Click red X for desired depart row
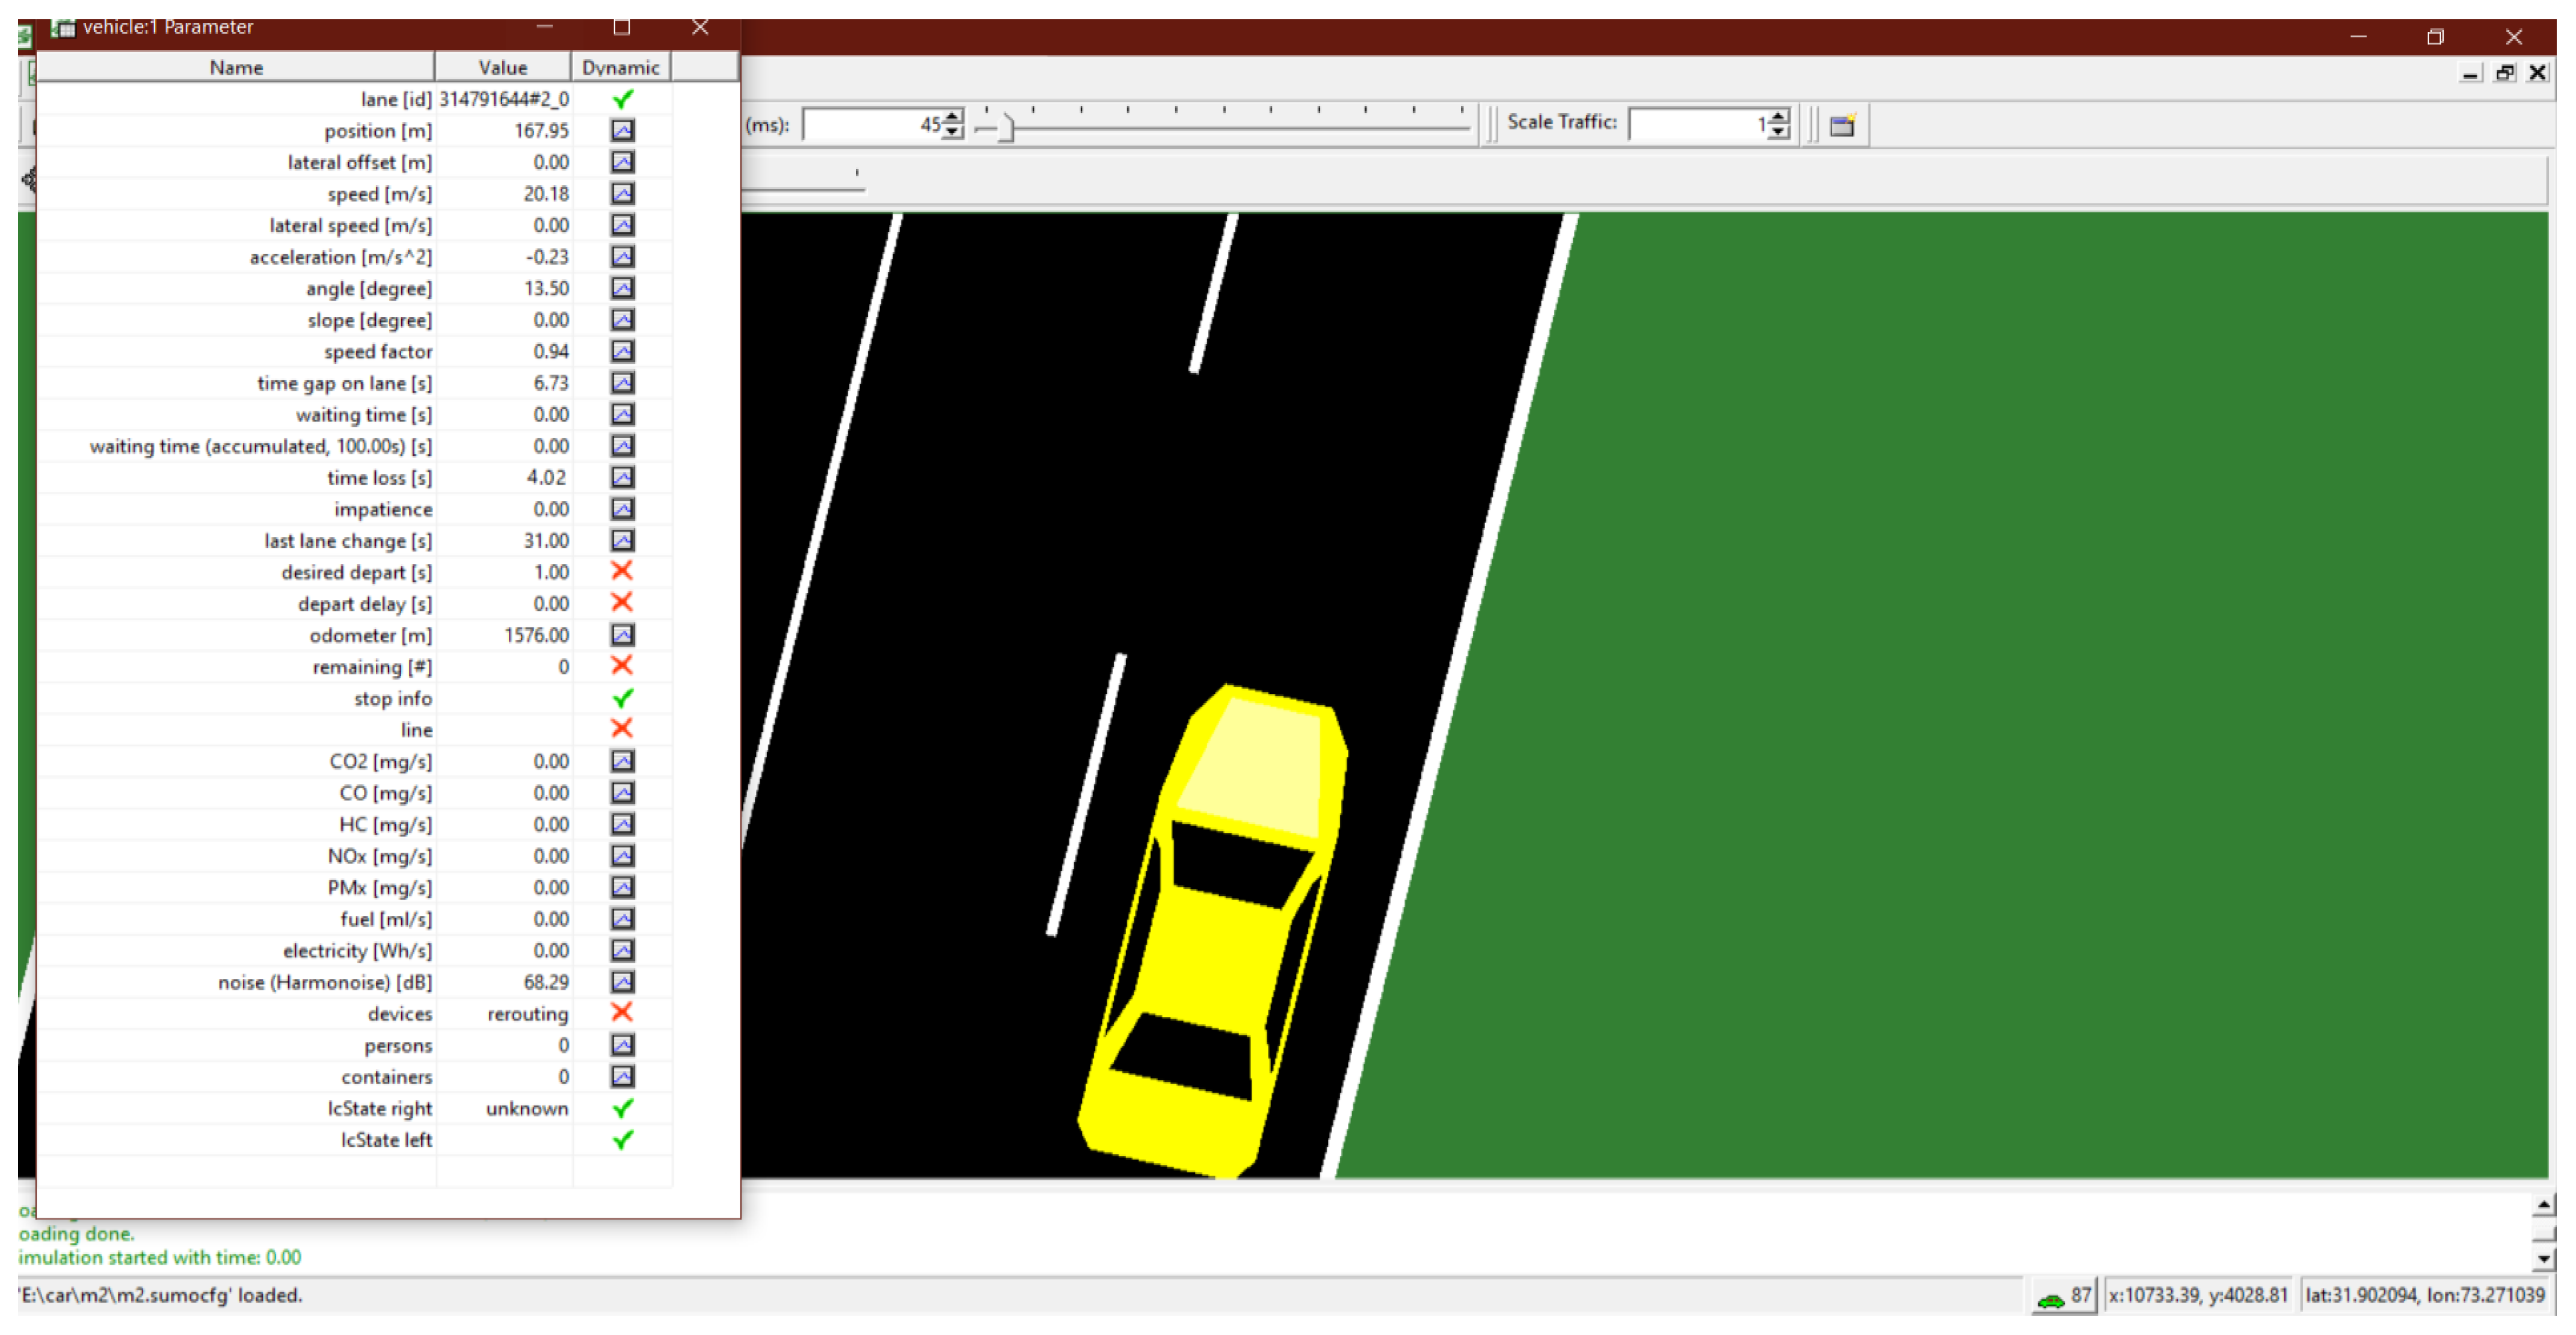The width and height of the screenshot is (2576, 1335). pyautogui.click(x=622, y=571)
